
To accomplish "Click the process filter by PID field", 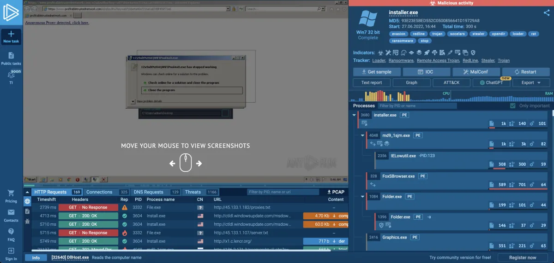I will (417, 106).
